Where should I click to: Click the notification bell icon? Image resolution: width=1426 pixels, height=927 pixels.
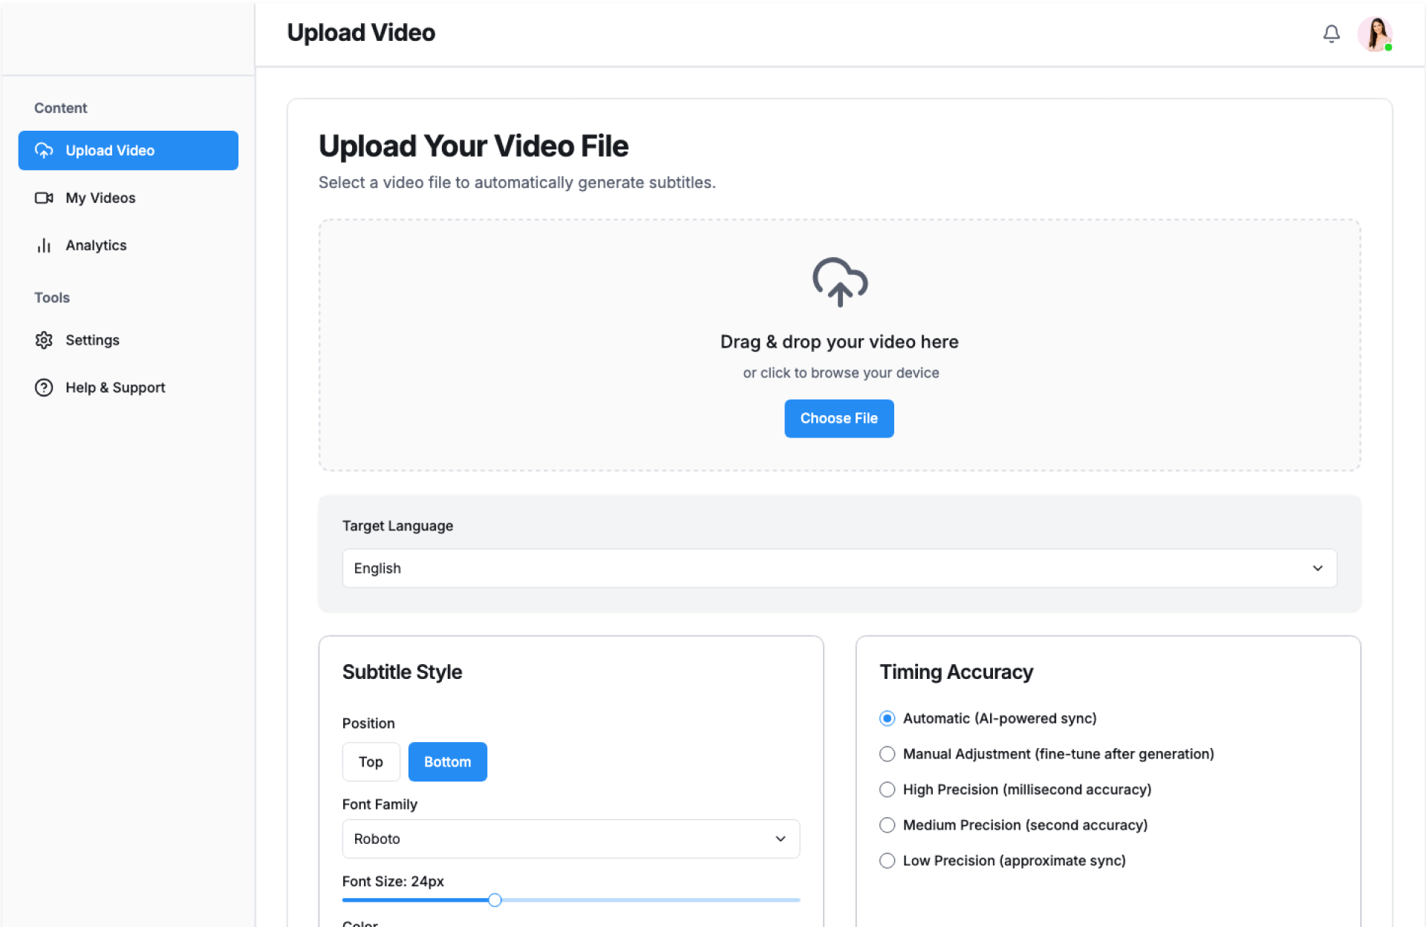click(1331, 33)
